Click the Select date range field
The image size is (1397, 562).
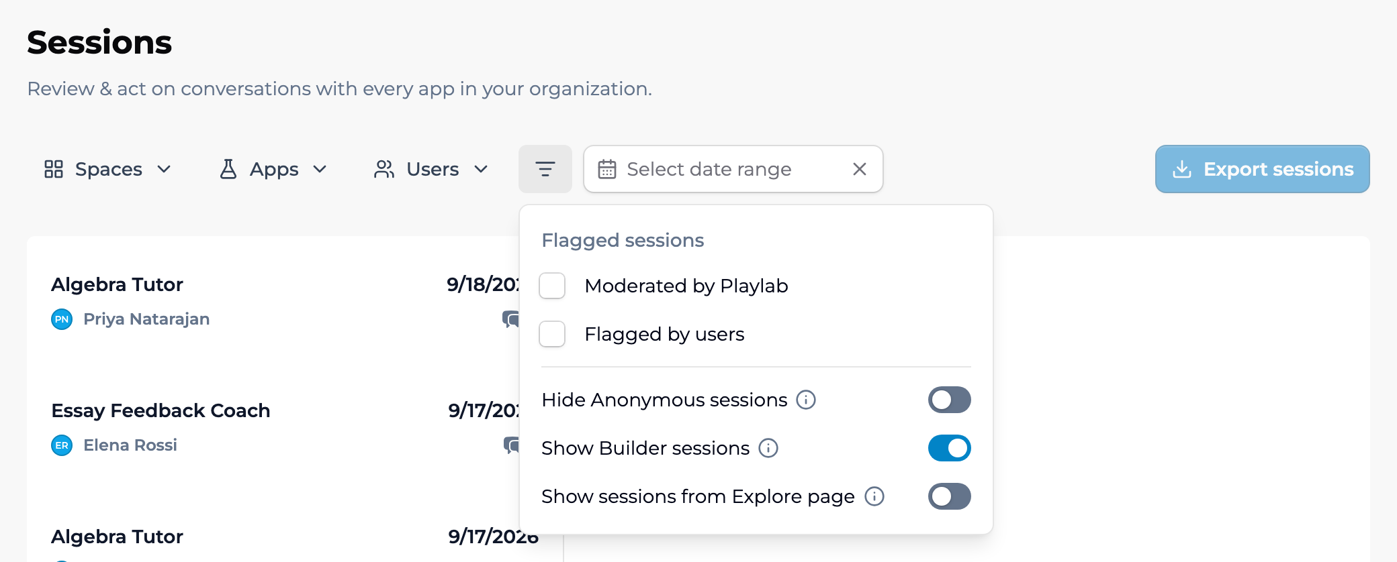(x=733, y=169)
